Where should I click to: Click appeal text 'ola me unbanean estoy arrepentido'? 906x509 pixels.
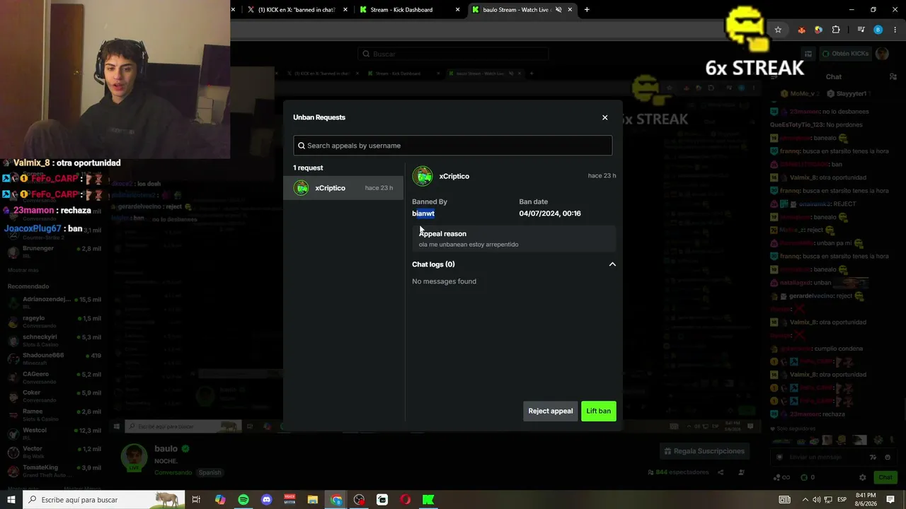point(469,245)
